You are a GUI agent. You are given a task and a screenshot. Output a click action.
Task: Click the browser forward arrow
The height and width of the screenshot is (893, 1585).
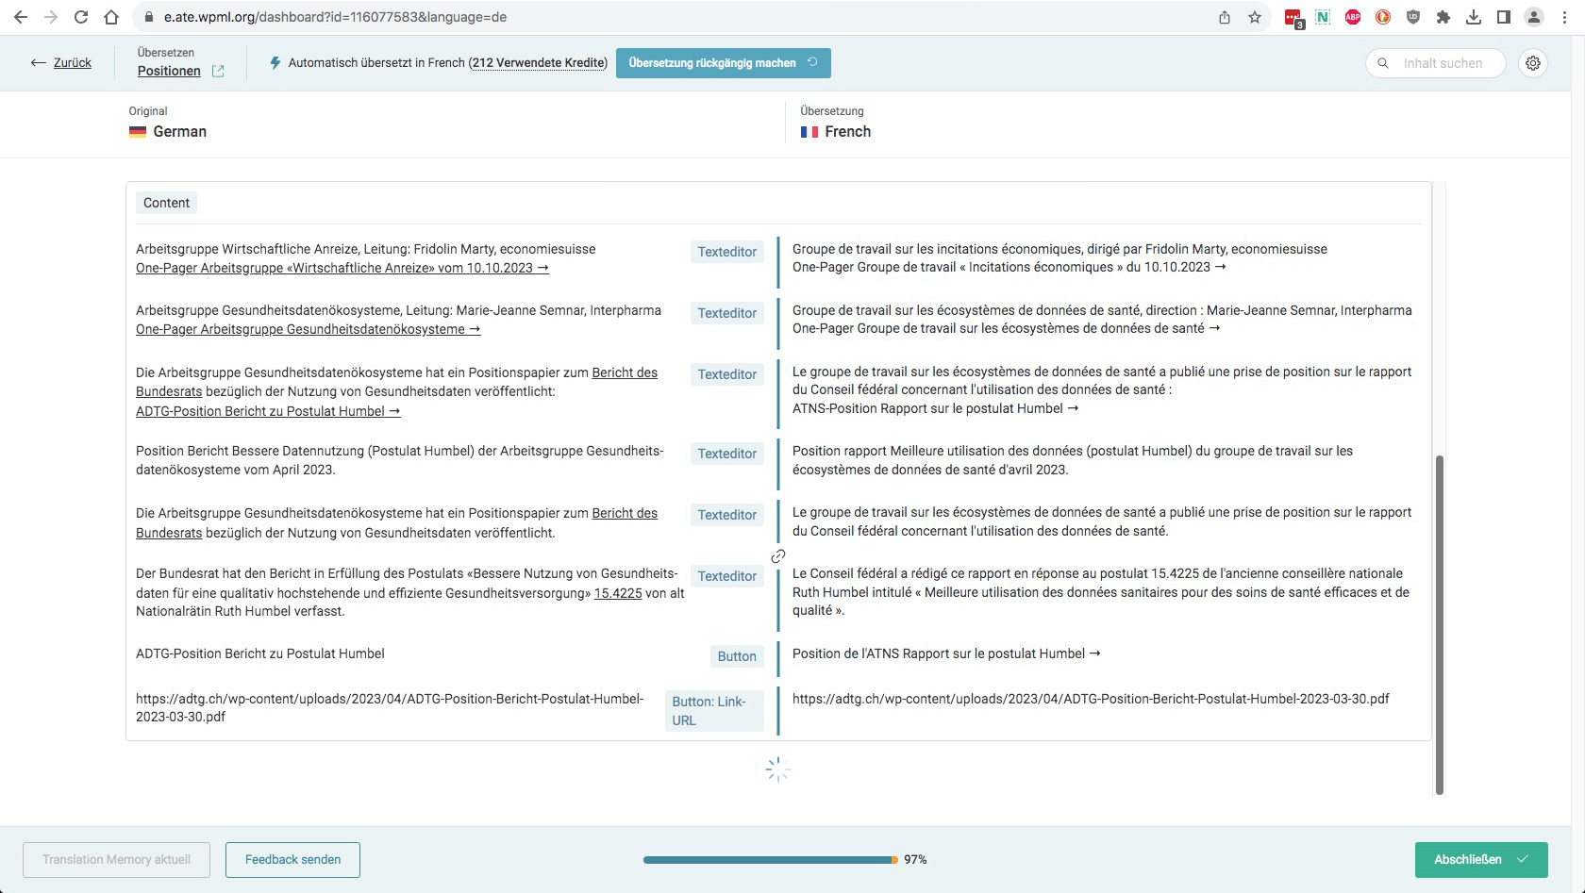pos(51,17)
